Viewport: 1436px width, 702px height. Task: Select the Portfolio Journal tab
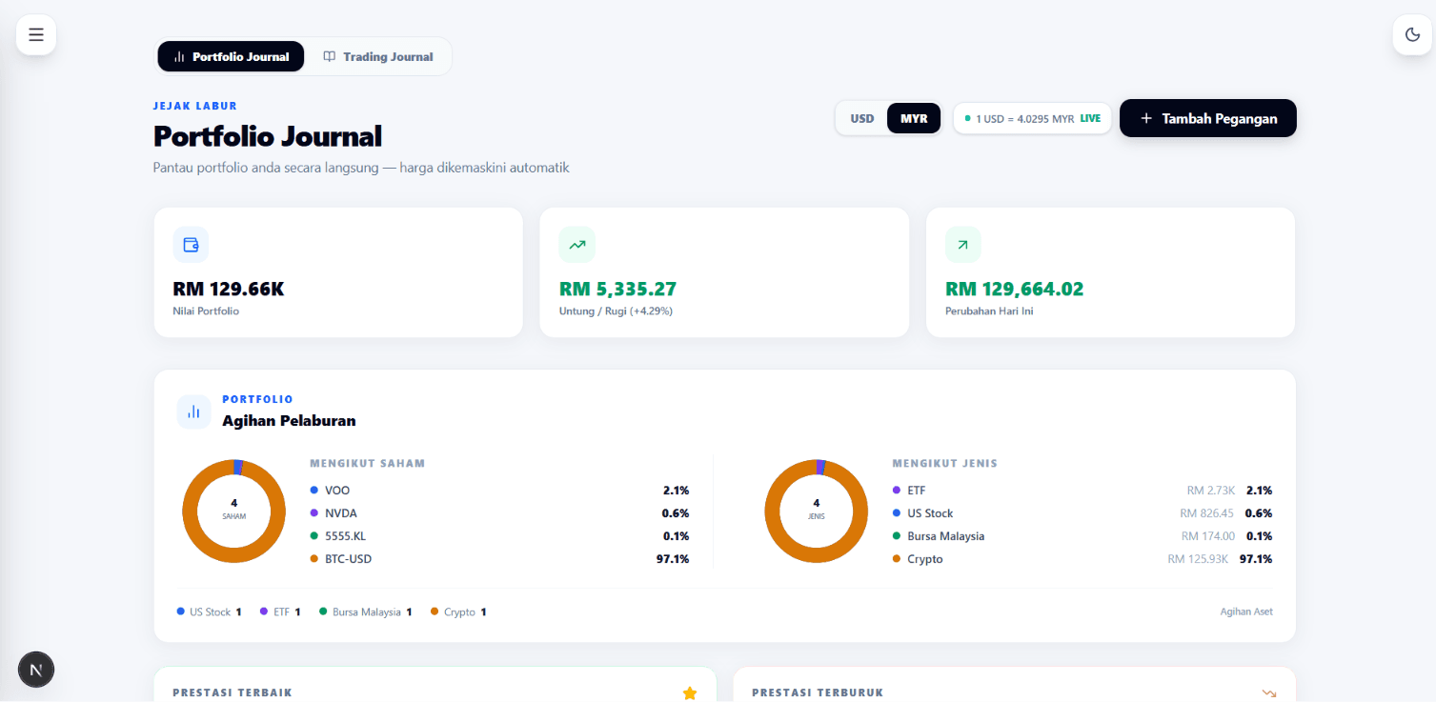232,56
